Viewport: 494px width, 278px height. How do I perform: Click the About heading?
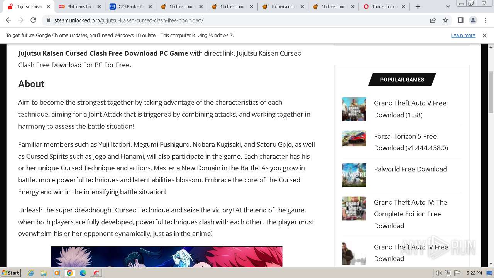click(x=31, y=84)
